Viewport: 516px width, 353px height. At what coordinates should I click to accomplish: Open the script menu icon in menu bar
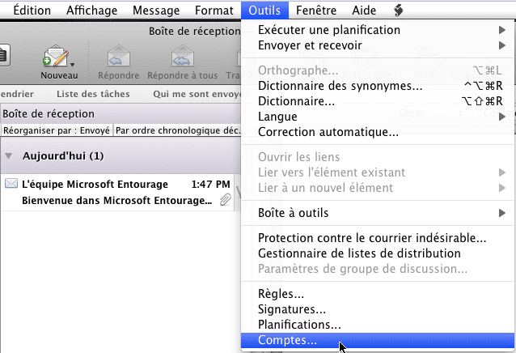tap(398, 11)
